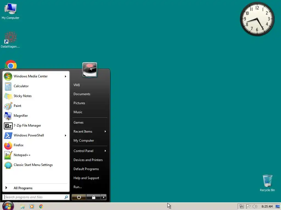
Task: Open Control Panel menu entry
Action: click(x=90, y=151)
